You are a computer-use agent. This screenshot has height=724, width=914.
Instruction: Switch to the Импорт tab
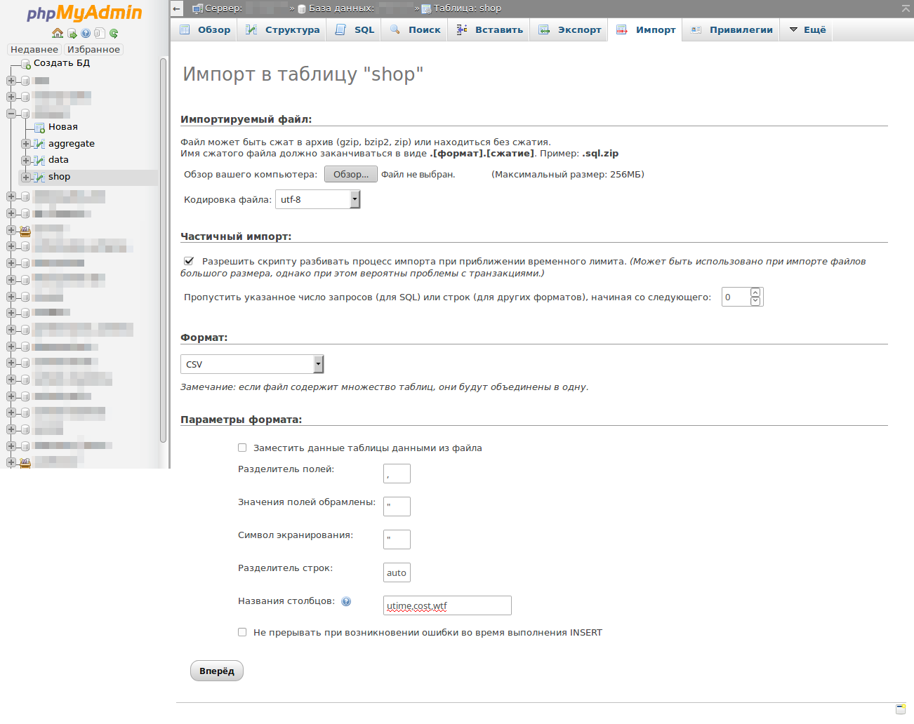click(646, 29)
